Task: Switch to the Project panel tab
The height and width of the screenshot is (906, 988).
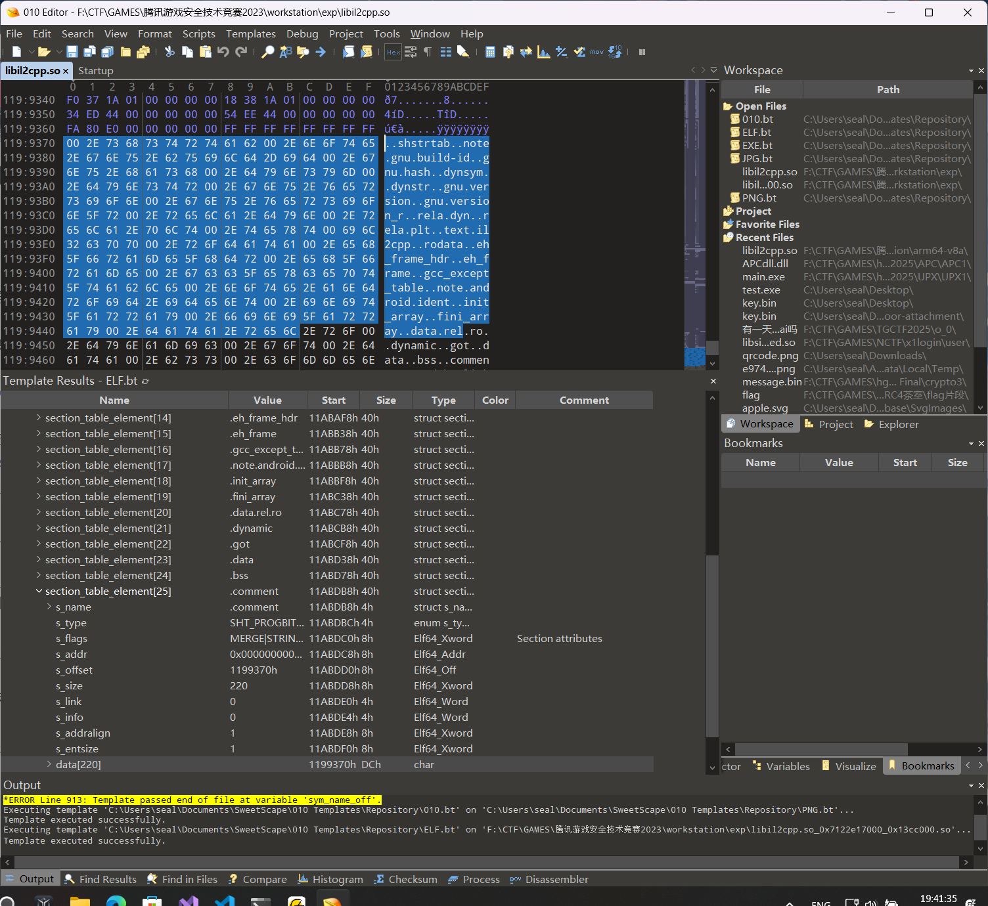Action: coord(828,425)
